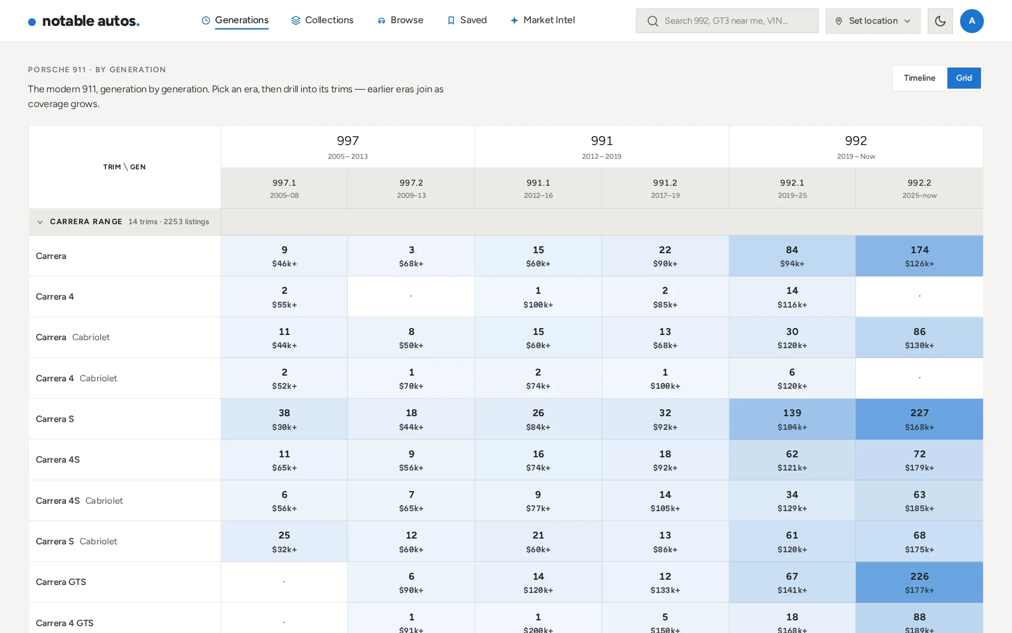Click the Carrera S Cabriolet row label

pos(76,541)
